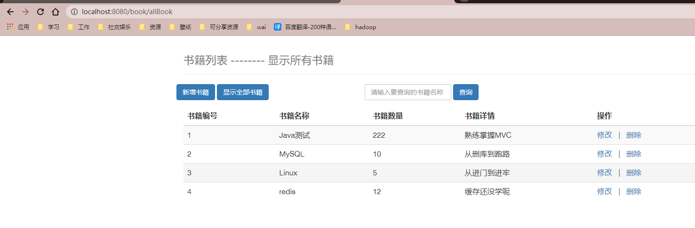Click the browser back arrow
Image resolution: width=695 pixels, height=228 pixels.
(10, 12)
